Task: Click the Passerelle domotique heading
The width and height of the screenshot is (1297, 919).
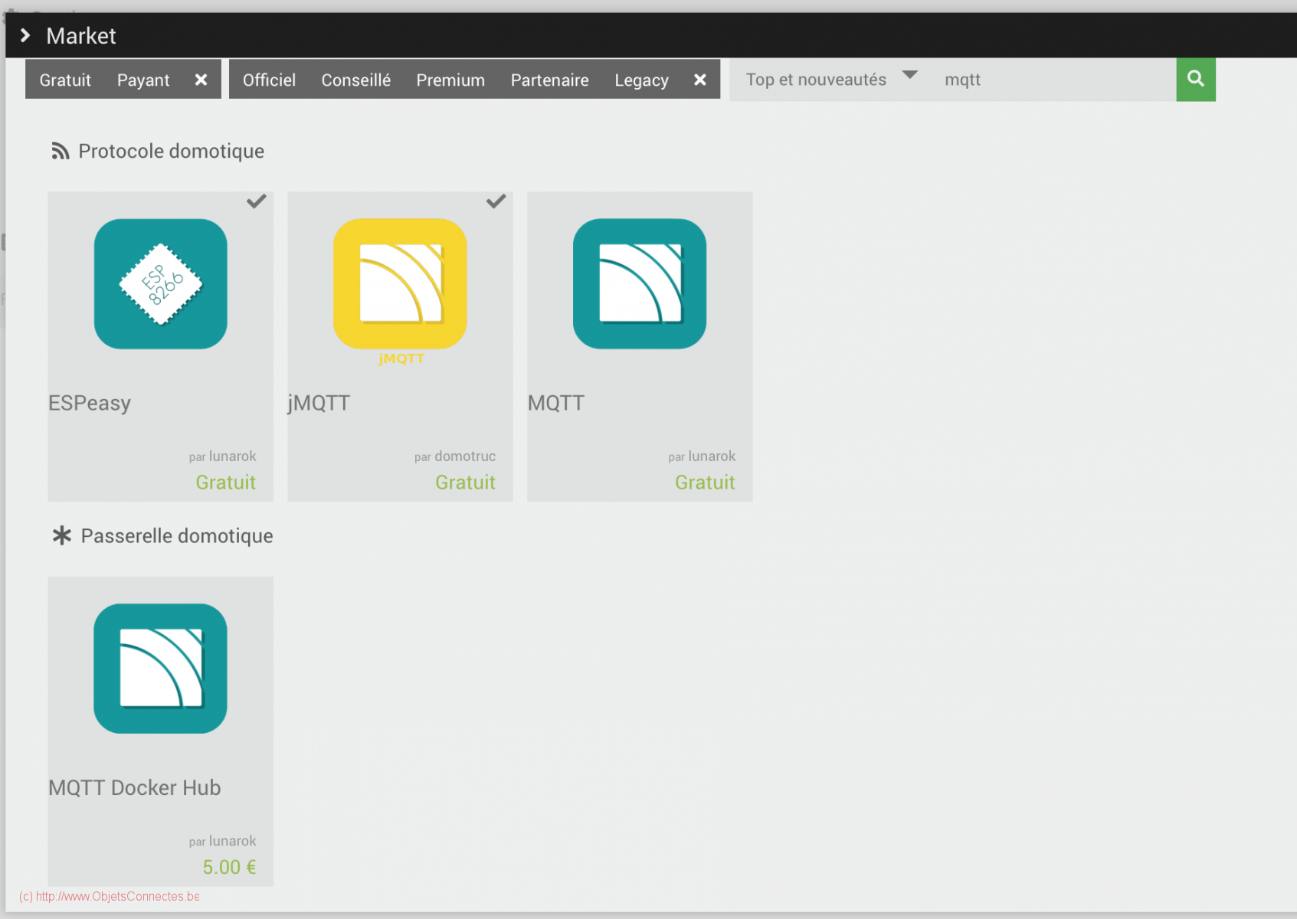Action: coord(177,535)
